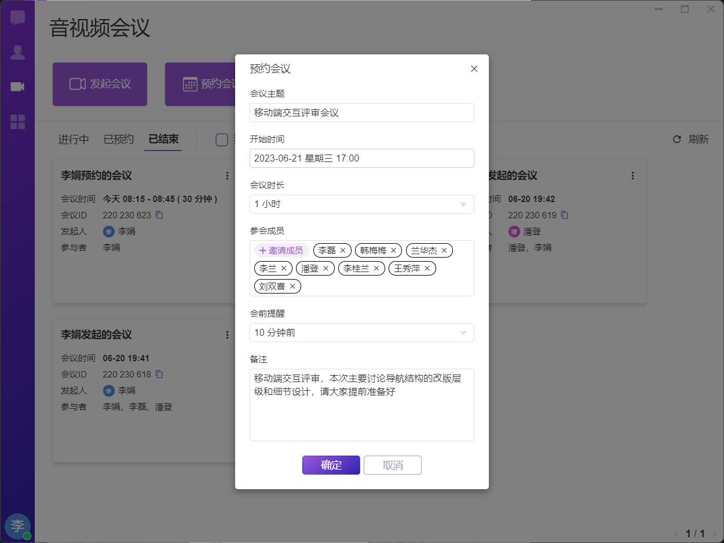
Task: Copy meeting ID 220 230 618
Action: (x=159, y=374)
